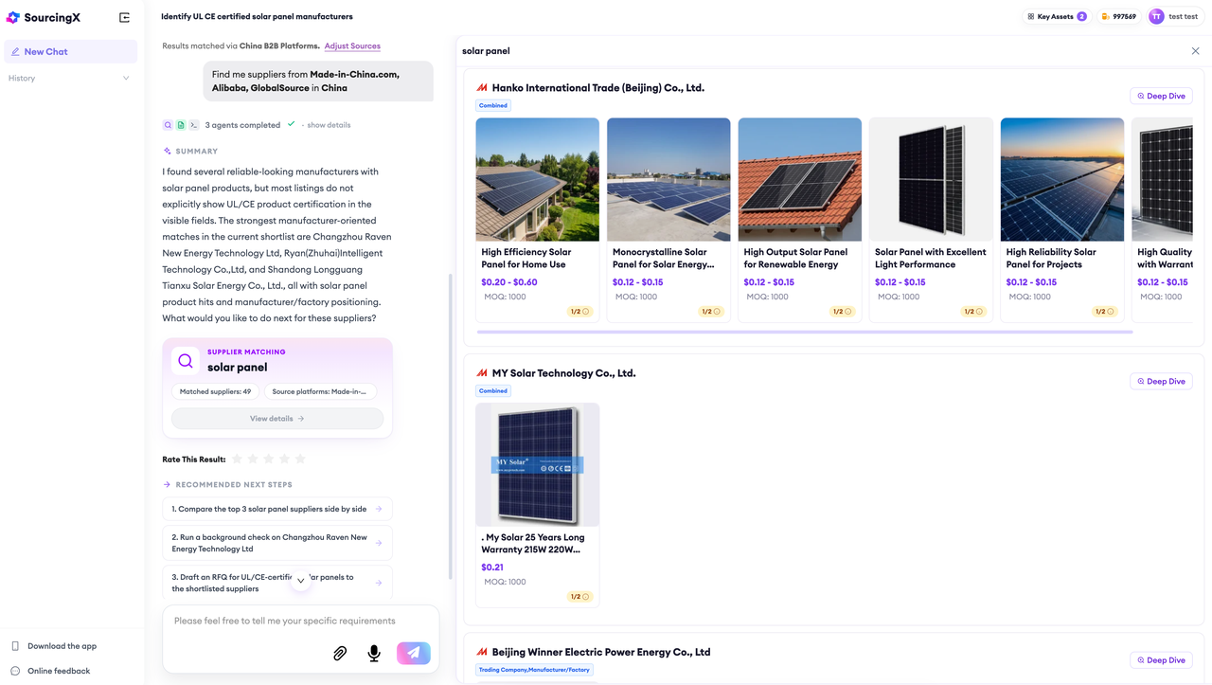This screenshot has width=1212, height=685.
Task: Rate this result four stars
Action: coord(285,459)
